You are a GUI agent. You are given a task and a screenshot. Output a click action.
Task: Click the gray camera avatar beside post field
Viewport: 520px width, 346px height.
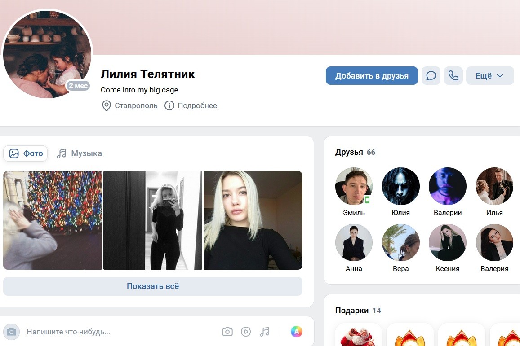tap(12, 332)
